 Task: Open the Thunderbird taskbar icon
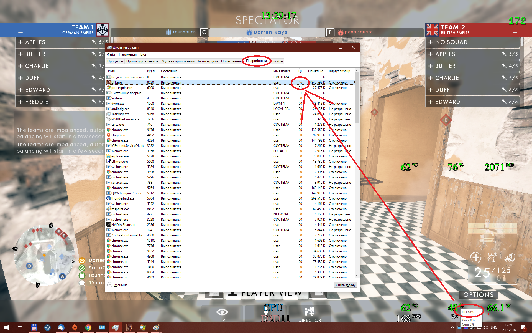[x=61, y=327]
